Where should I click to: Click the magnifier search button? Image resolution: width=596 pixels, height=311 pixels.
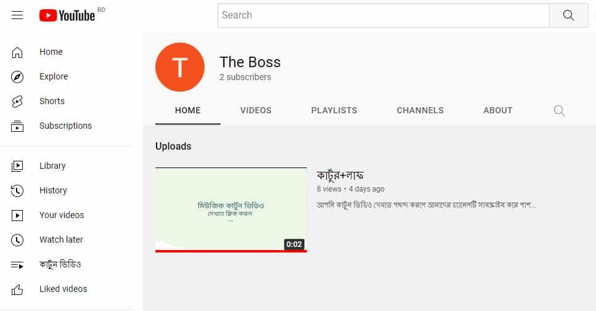coord(568,15)
